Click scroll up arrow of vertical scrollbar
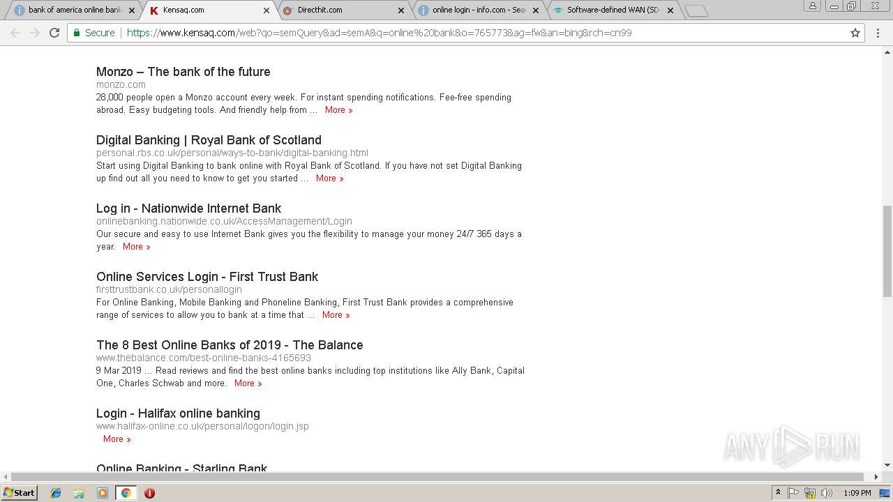The image size is (893, 502). tap(887, 52)
